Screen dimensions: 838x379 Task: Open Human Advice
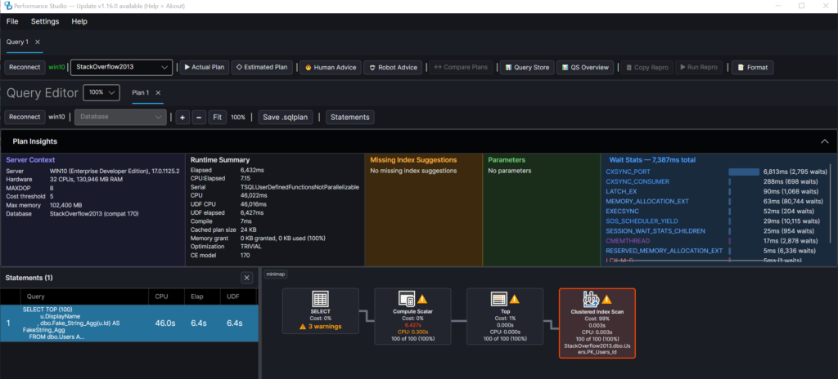pos(331,67)
